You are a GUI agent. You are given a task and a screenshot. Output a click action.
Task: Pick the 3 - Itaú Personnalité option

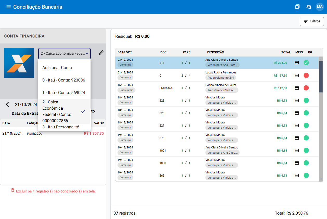[x=62, y=127]
